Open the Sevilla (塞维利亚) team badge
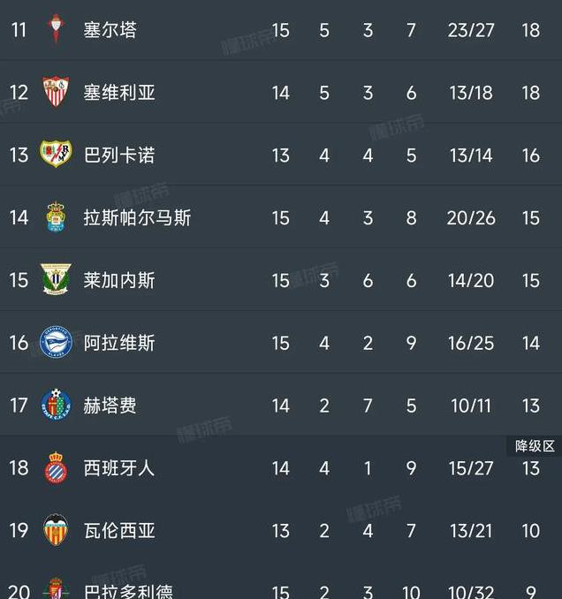 pos(56,92)
